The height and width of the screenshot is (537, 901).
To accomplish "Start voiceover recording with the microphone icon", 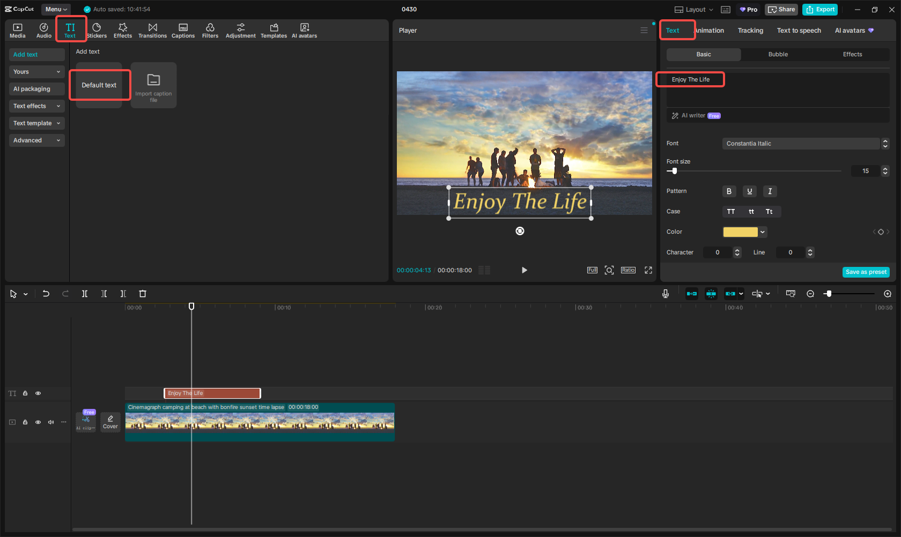I will [665, 294].
